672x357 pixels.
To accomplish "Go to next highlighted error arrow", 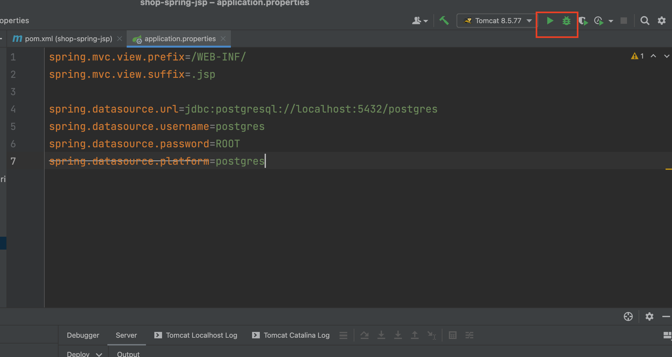I will 667,56.
